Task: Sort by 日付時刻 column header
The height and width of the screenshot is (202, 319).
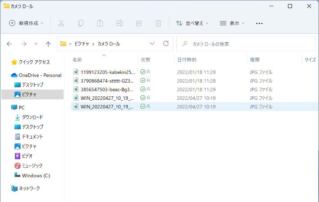Action: tap(187, 59)
